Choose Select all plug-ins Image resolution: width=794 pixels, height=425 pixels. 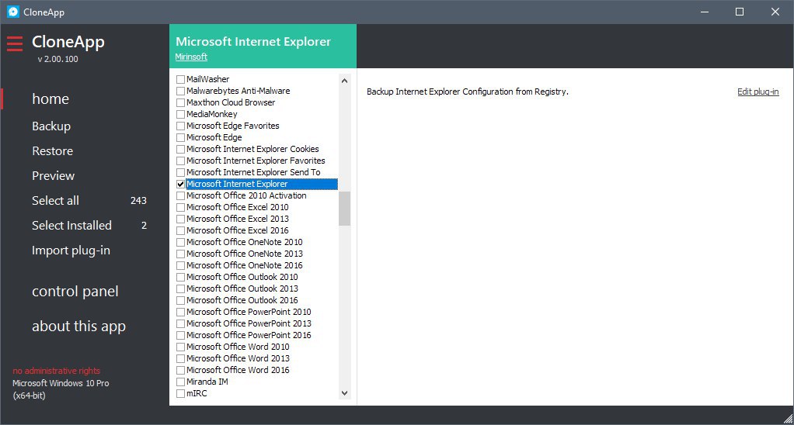pyautogui.click(x=55, y=201)
